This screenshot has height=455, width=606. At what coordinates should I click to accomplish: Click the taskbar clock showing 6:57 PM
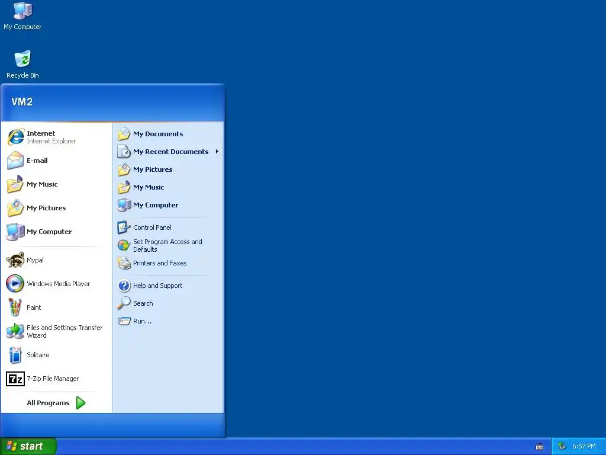(584, 447)
